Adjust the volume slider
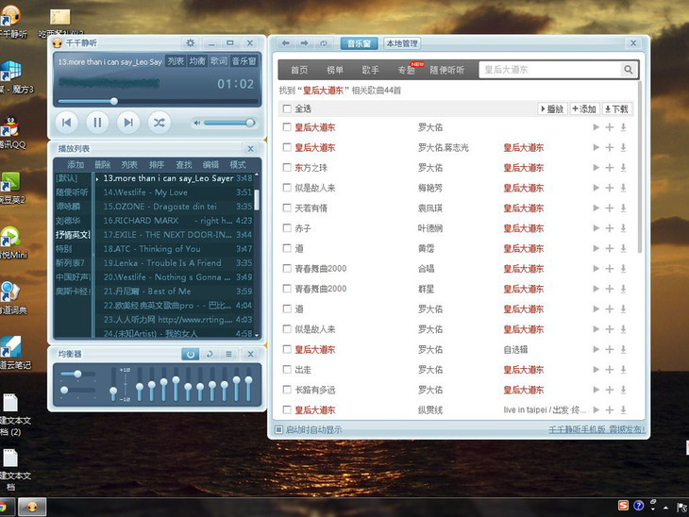 click(x=229, y=123)
